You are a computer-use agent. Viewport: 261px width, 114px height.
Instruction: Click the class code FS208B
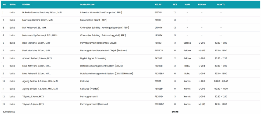click(159, 66)
